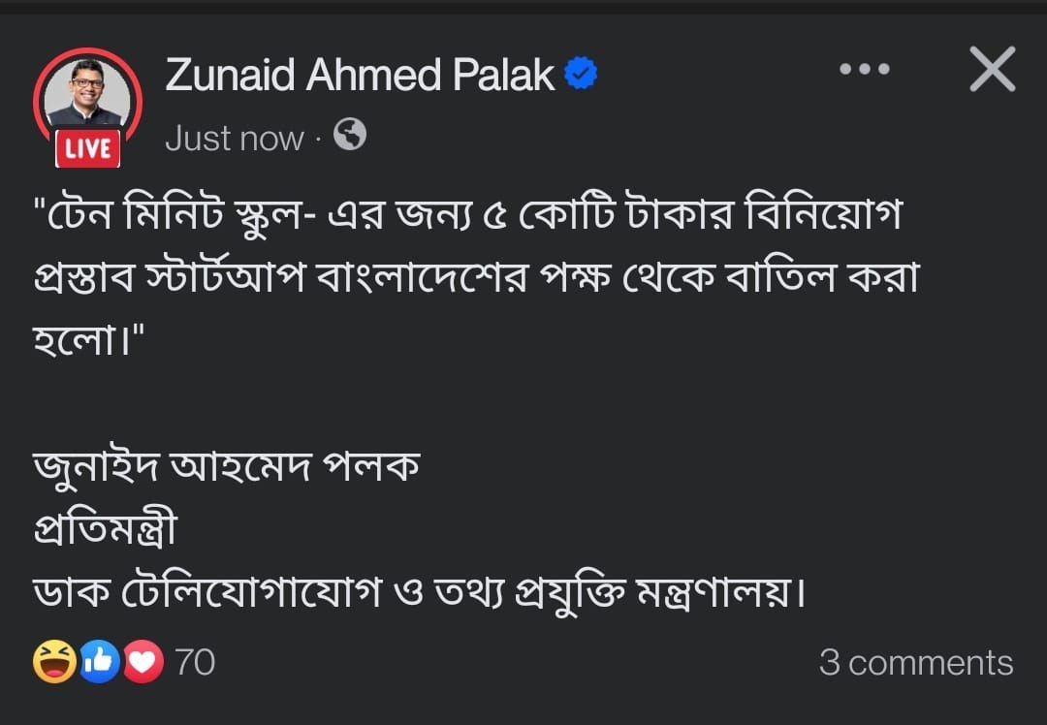The image size is (1047, 725).
Task: Click the 'Just now' timestamp
Action: [235, 139]
